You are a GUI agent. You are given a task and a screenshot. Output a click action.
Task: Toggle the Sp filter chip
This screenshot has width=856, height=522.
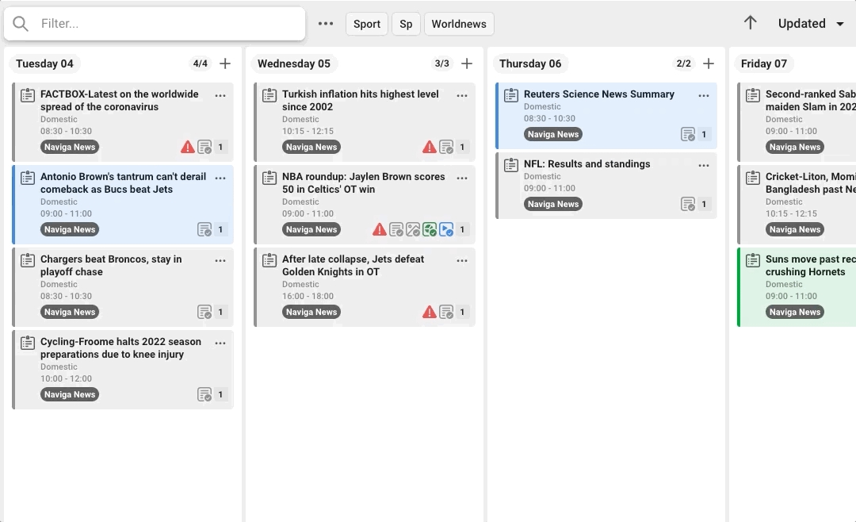406,24
